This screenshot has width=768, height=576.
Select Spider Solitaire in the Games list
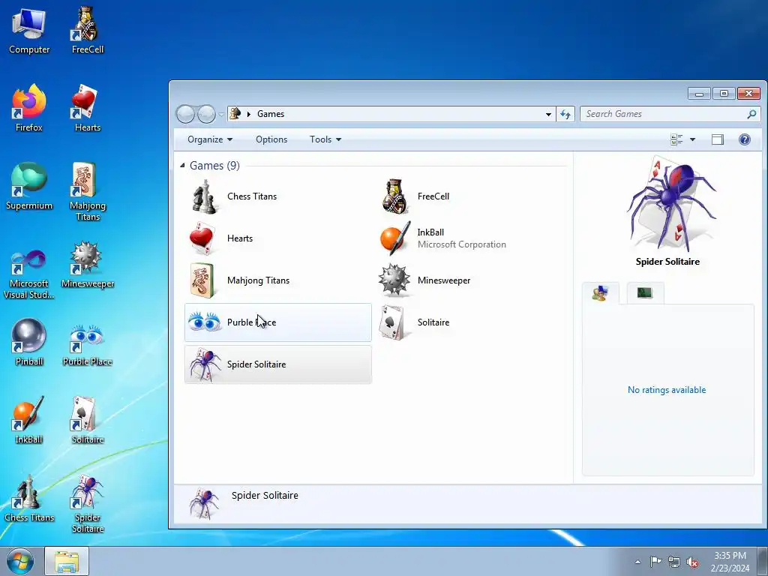pyautogui.click(x=277, y=364)
